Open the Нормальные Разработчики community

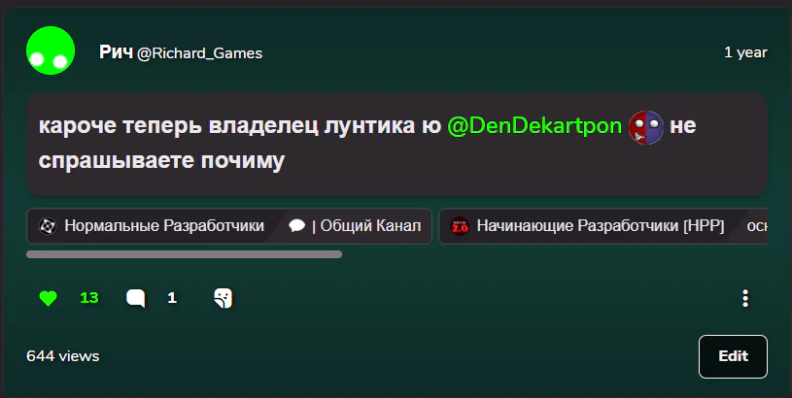coord(164,226)
